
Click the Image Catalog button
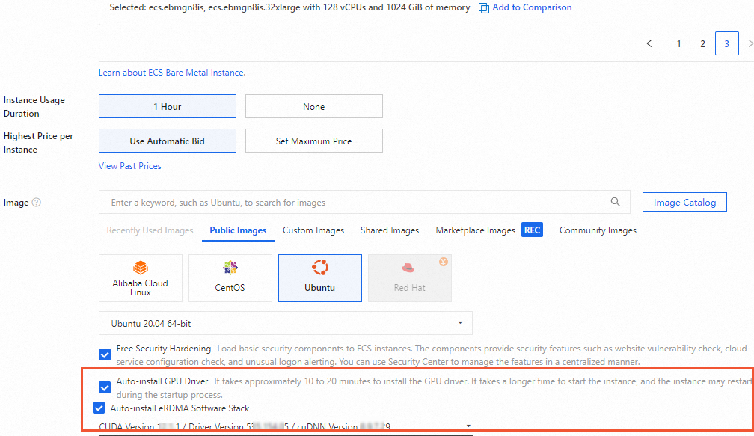(x=684, y=202)
